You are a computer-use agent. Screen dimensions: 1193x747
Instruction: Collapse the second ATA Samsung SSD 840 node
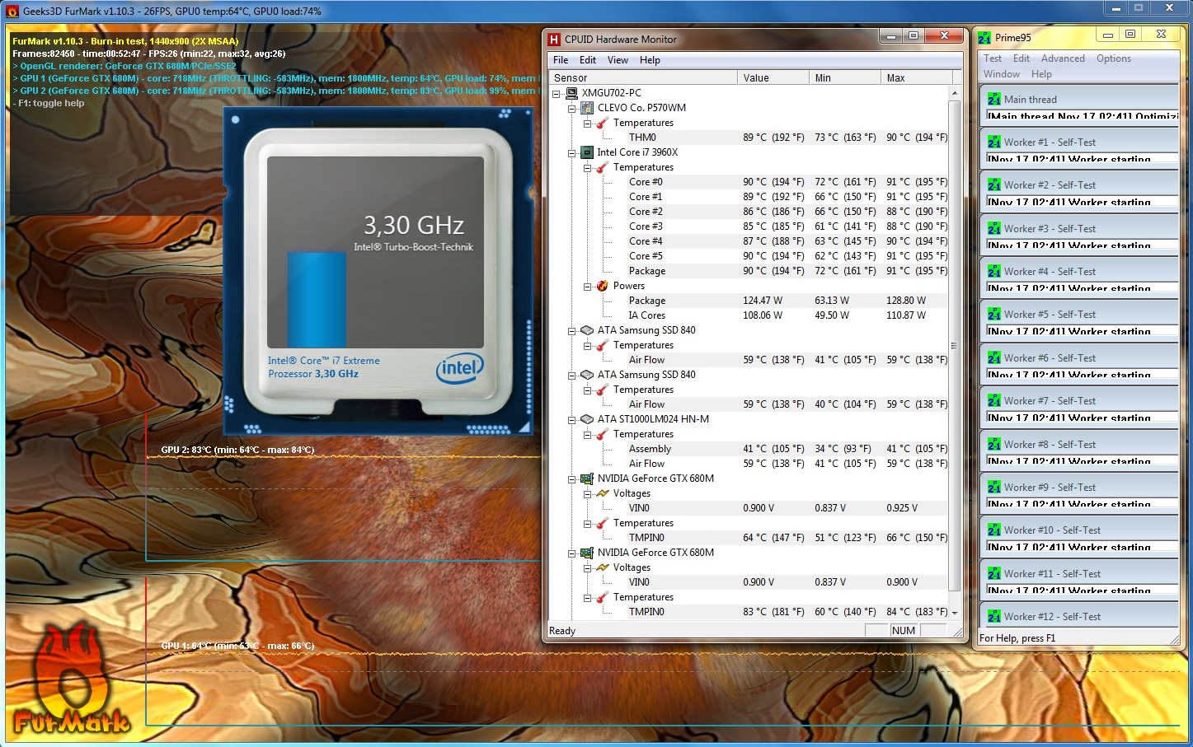click(571, 376)
